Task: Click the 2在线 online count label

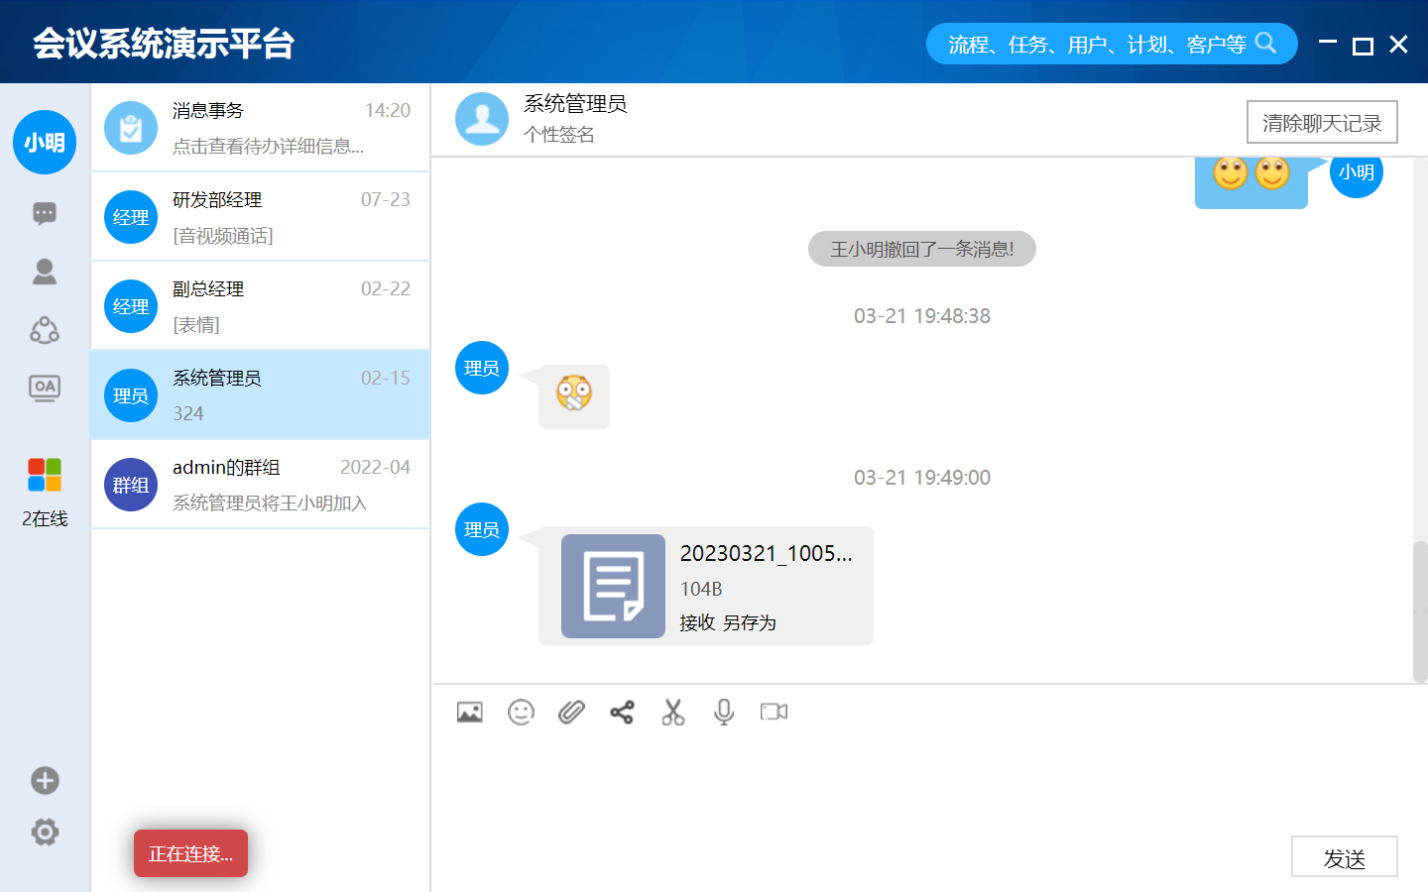Action: [x=45, y=518]
